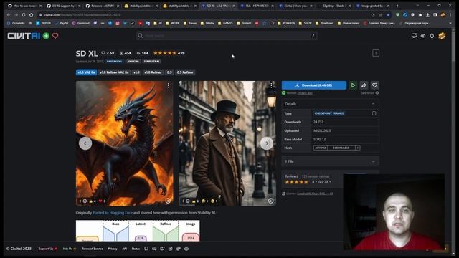Image resolution: width=459 pixels, height=258 pixels.
Task: Click the Support Us footer link
Action: click(48, 249)
